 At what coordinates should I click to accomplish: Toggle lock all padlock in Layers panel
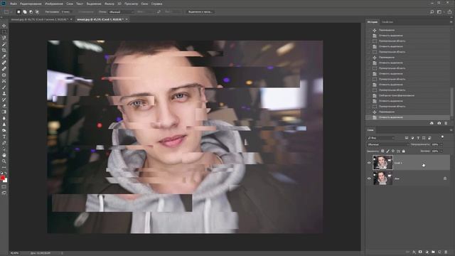403,151
